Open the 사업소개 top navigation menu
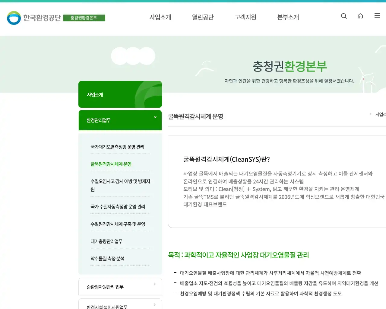The width and height of the screenshot is (386, 309). pos(160,17)
